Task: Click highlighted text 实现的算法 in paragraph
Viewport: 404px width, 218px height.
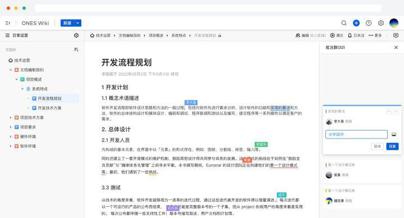Action: pyautogui.click(x=281, y=108)
